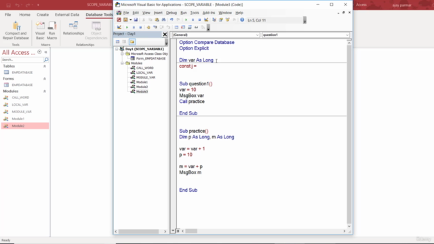Collapse the Modules folder in Project tree
Viewport: 434px width, 244px height.
click(x=122, y=63)
